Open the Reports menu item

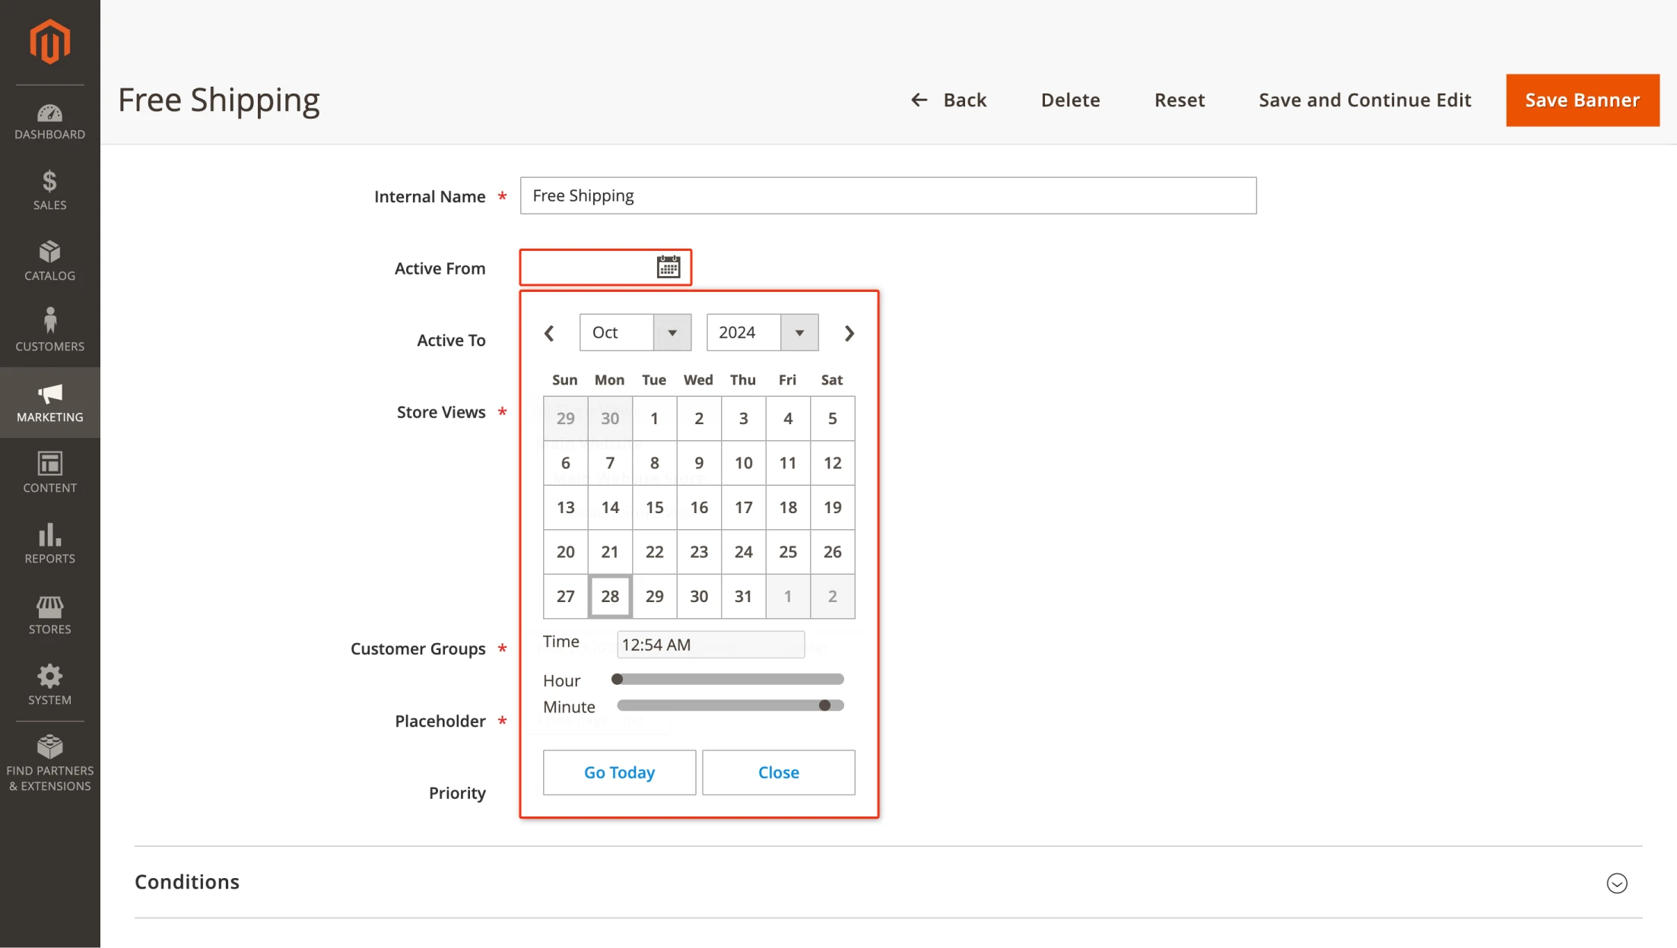click(x=49, y=544)
